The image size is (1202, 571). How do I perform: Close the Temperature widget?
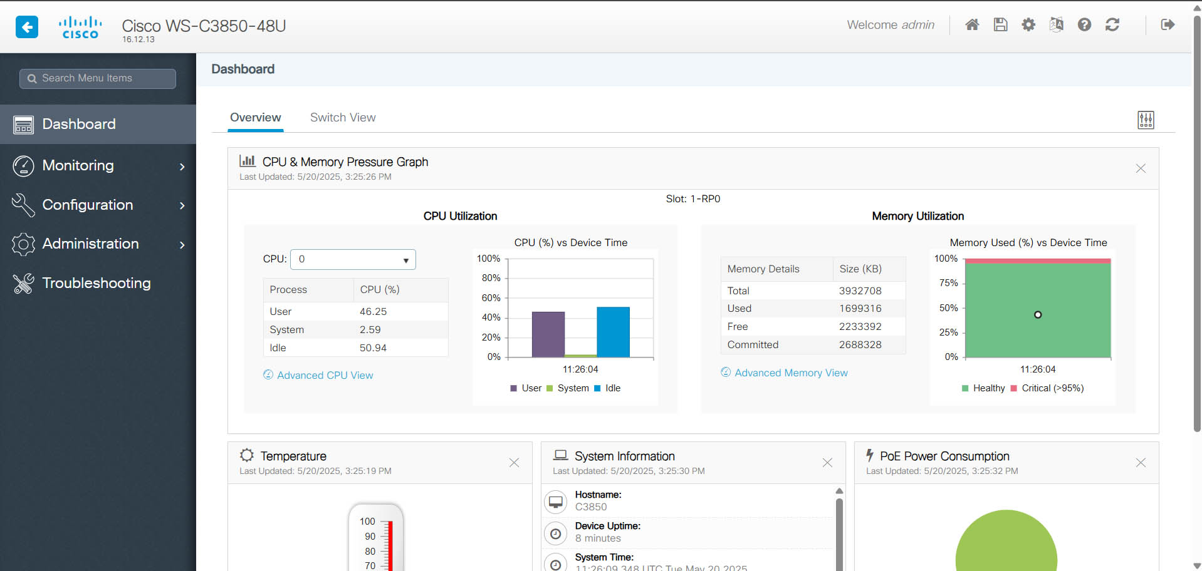click(514, 463)
